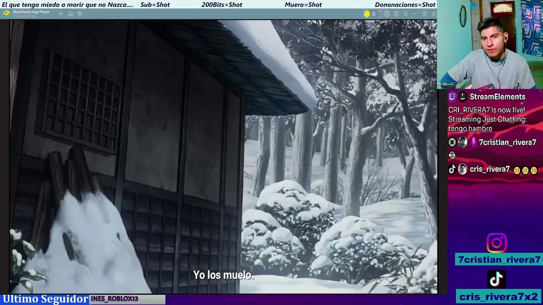Viewport: 543px width, 305px height.
Task: Open the BlueStacks hamburger menu
Action: click(406, 14)
